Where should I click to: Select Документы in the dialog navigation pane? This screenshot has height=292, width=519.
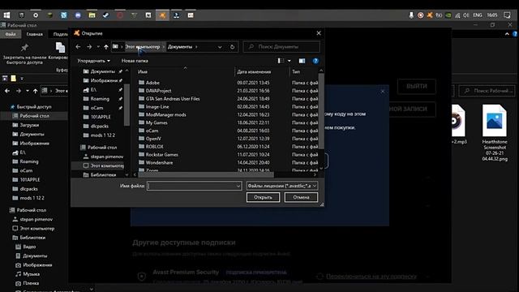pyautogui.click(x=102, y=71)
